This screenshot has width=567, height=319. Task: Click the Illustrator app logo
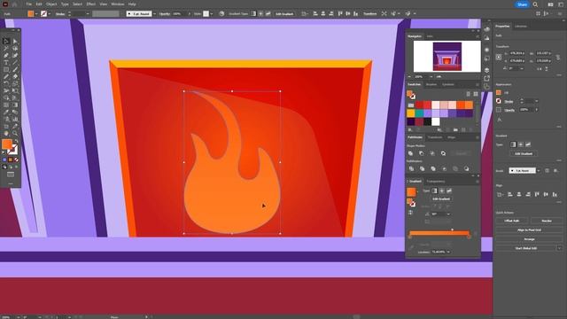click(x=5, y=4)
